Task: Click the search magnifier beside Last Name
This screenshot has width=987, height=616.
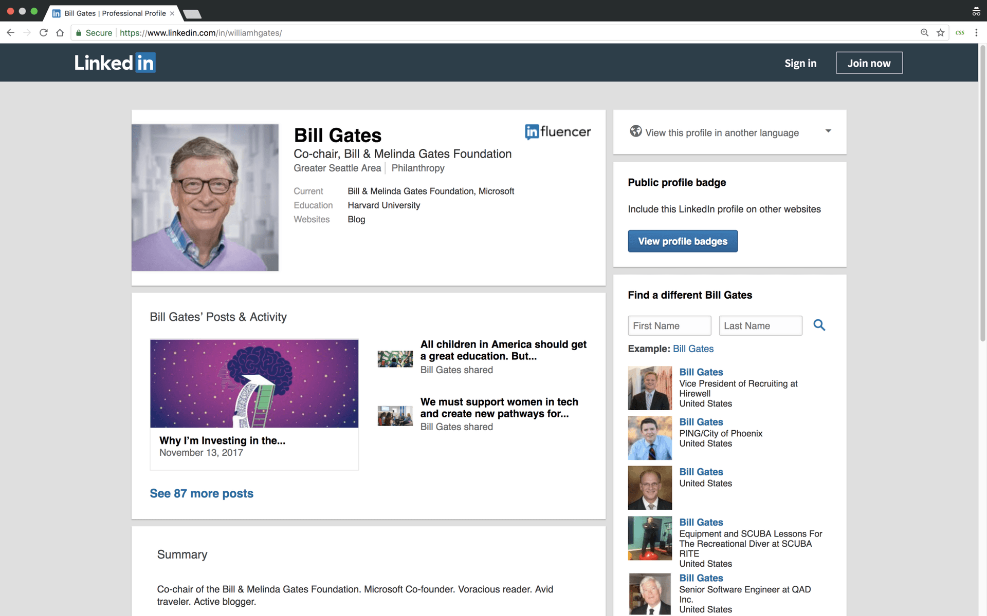Action: (819, 325)
